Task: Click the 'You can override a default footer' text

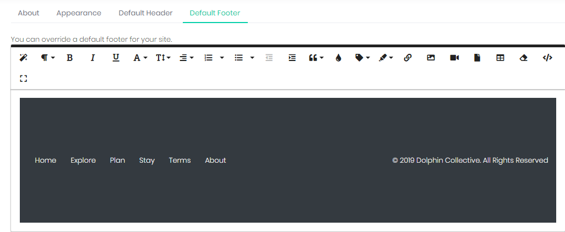Action: tap(91, 39)
